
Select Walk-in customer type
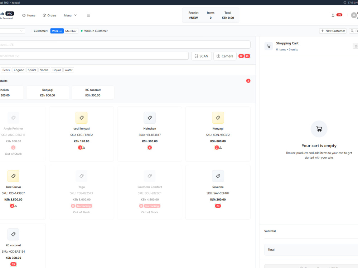(57, 31)
